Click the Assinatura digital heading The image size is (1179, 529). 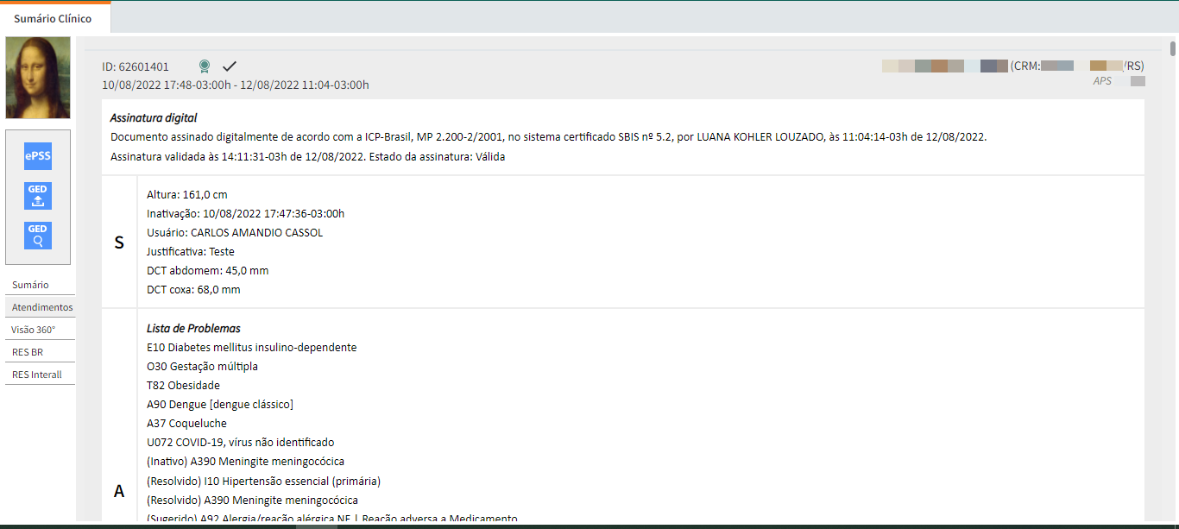pos(154,117)
